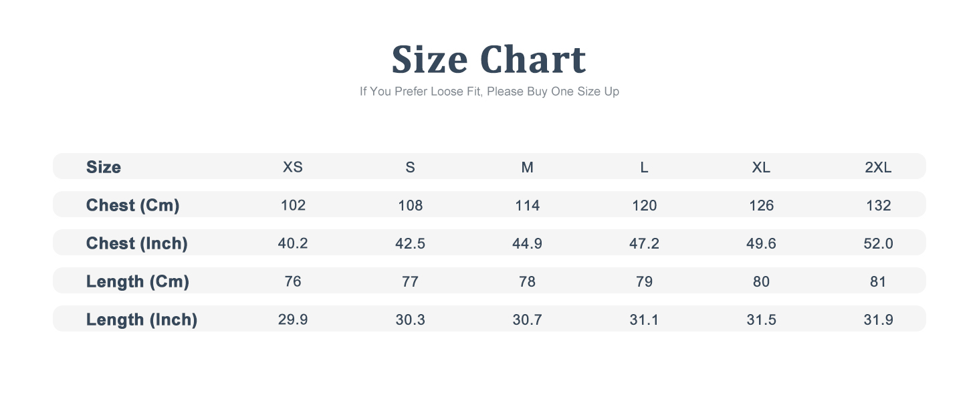Screen dimensions: 979x401
Task: Click the Chest (Inch) row label
Action: (137, 243)
